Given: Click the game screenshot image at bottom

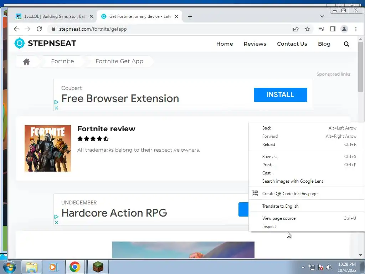Looking at the screenshot, I should pyautogui.click(x=183, y=250).
